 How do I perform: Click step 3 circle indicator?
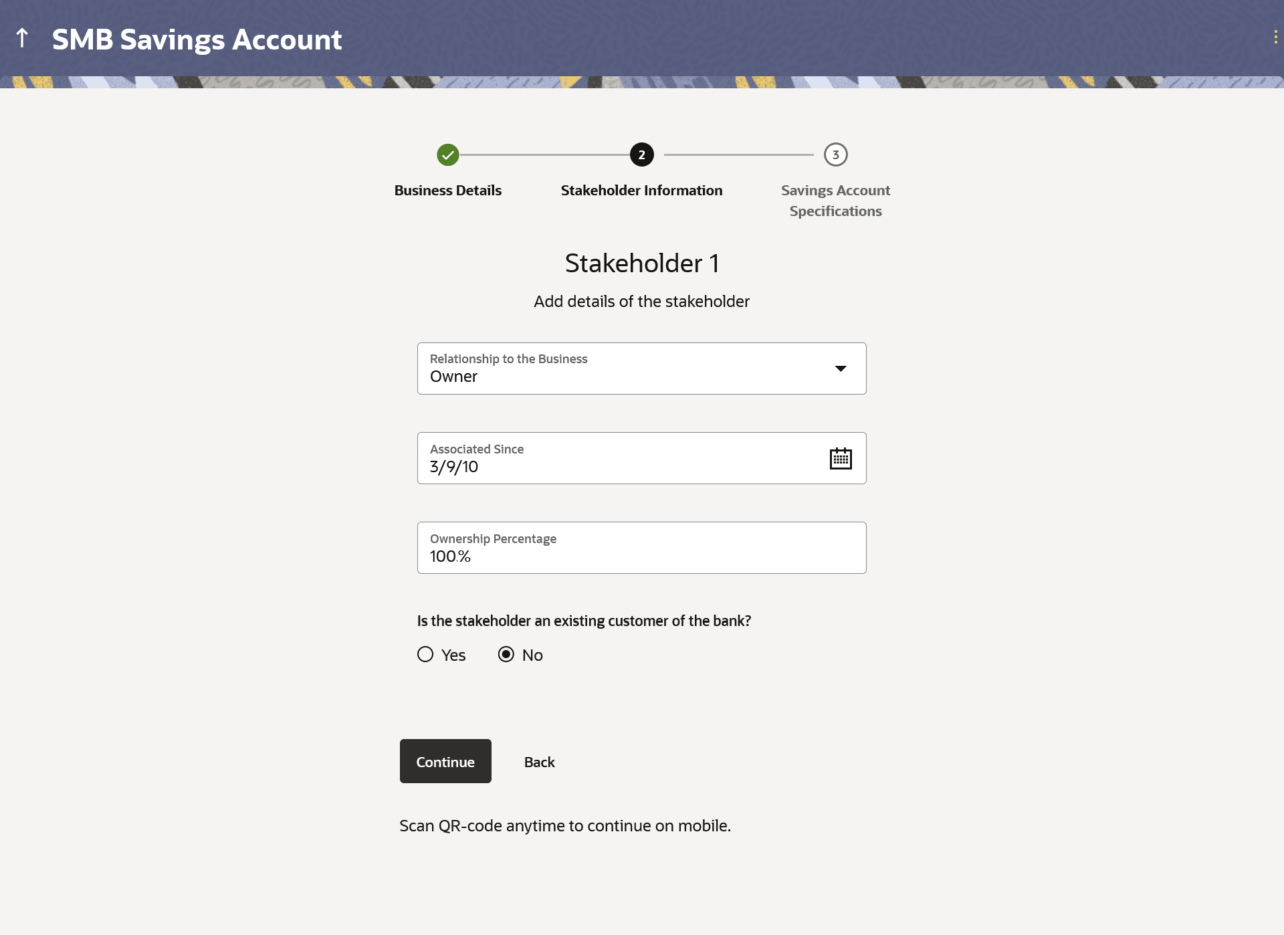click(835, 155)
